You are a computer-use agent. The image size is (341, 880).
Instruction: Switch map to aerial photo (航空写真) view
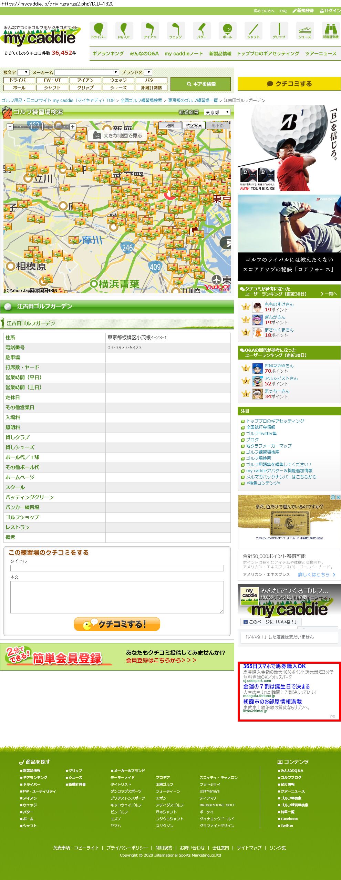[194, 125]
